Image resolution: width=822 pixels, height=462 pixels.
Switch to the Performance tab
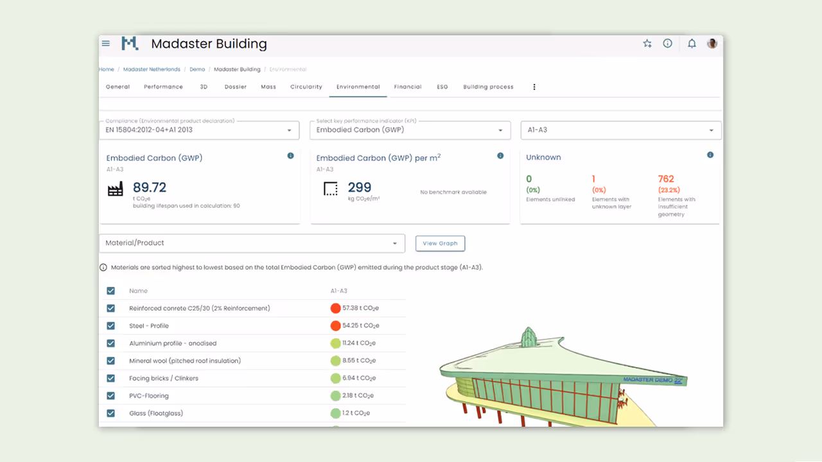[163, 87]
